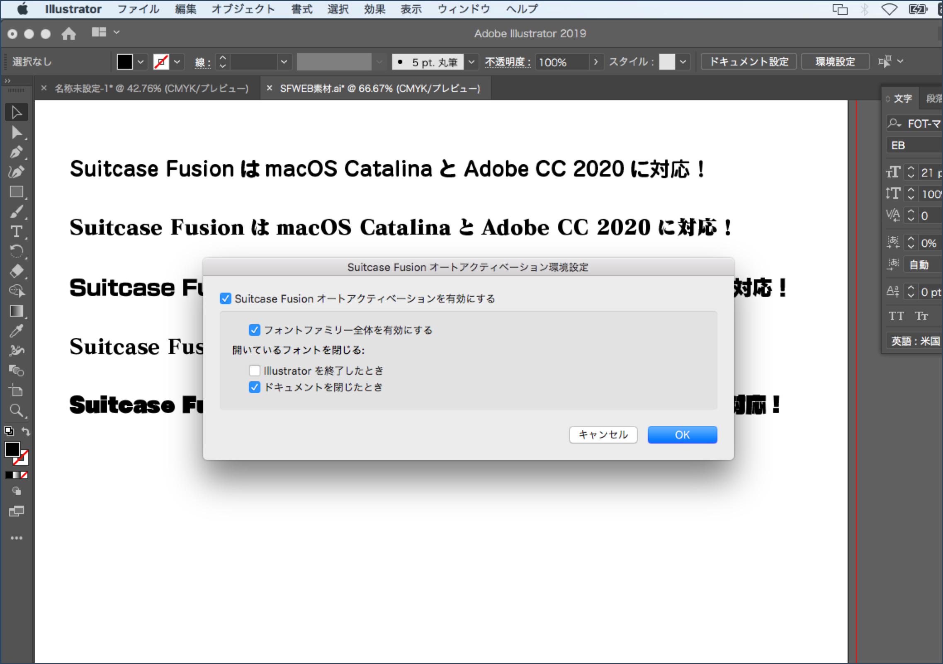This screenshot has width=943, height=664.
Task: Select the Eyedropper tool
Action: (17, 331)
